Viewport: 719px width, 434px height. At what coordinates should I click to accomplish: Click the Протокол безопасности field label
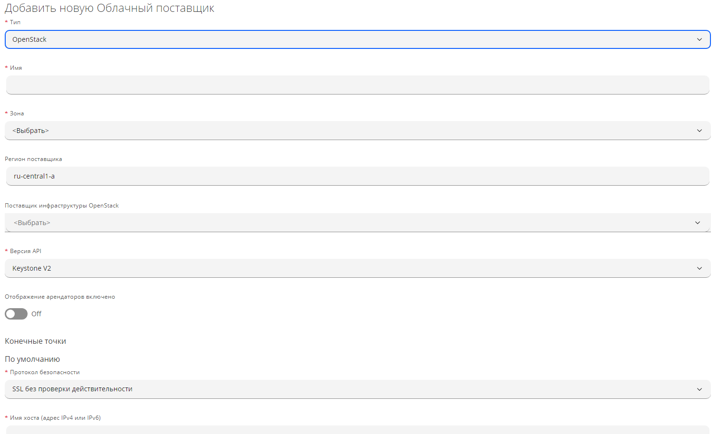[45, 372]
